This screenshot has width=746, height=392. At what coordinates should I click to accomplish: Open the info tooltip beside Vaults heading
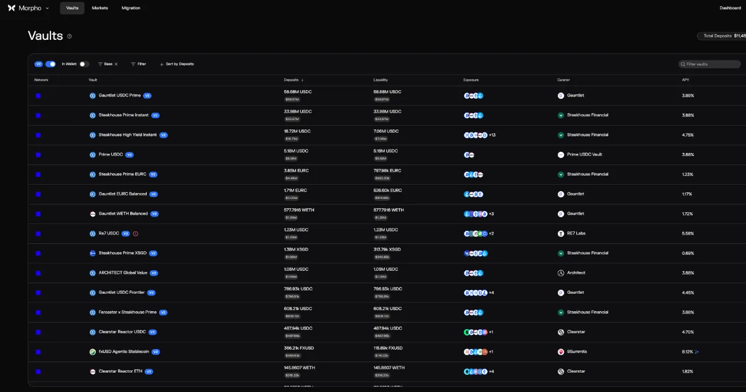69,36
